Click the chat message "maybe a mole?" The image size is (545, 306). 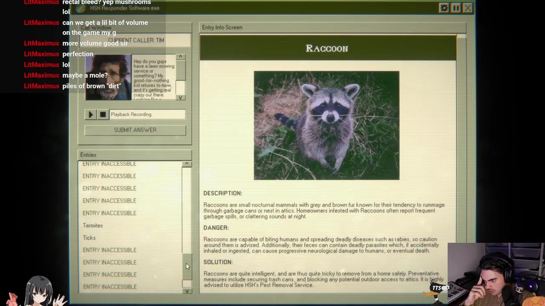point(85,75)
